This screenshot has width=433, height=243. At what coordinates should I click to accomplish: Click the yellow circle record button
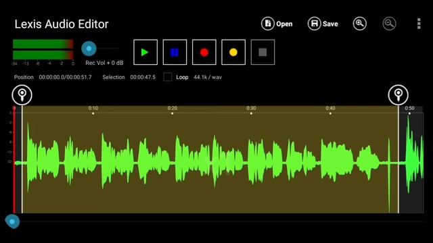tap(233, 52)
